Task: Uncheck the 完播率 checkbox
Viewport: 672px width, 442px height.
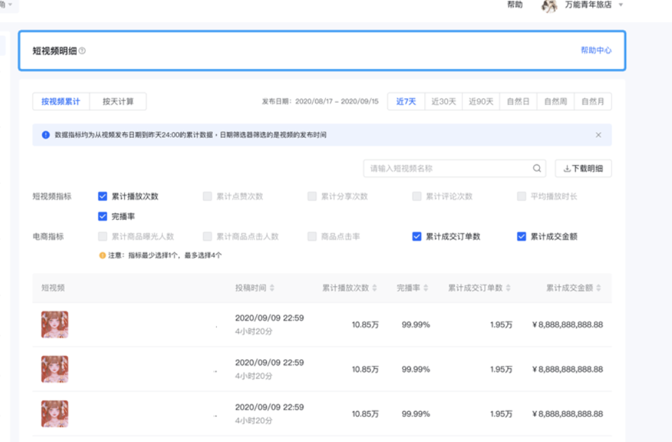Action: 102,217
